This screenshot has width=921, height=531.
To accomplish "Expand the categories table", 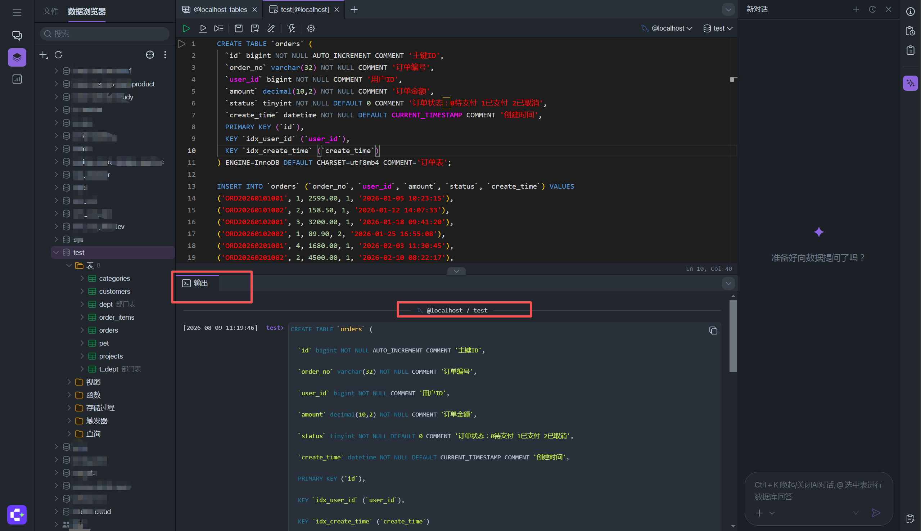I will 82,278.
